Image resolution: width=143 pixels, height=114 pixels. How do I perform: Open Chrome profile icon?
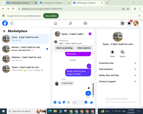click(x=135, y=9)
